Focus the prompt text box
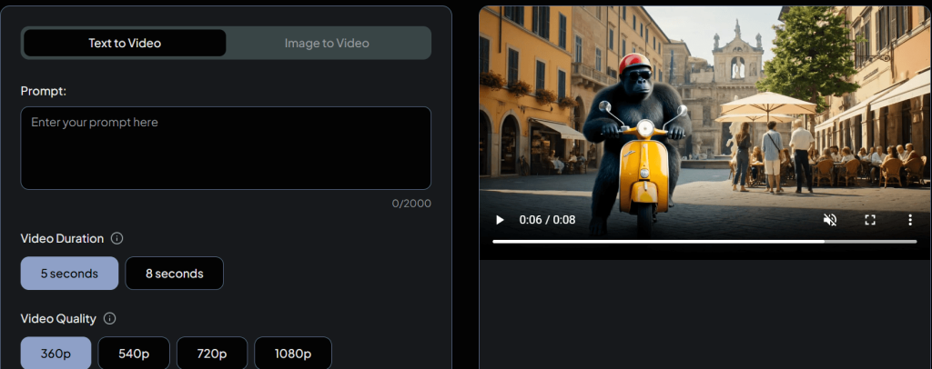 click(226, 147)
